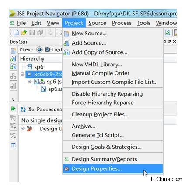Float the Design panel using the undock button
The image size is (185, 185).
coord(169,41)
